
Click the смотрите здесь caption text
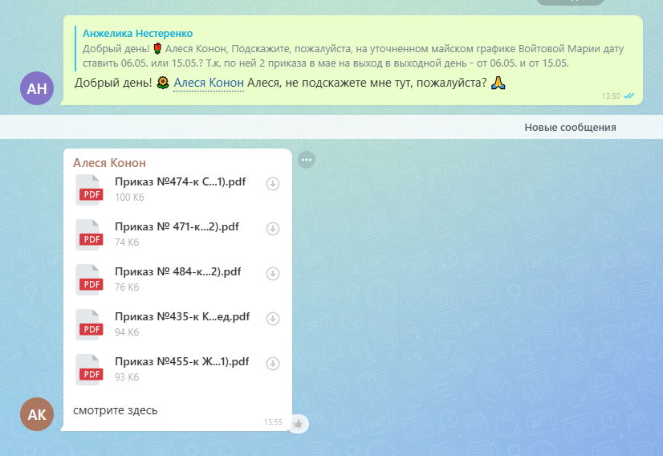[115, 410]
